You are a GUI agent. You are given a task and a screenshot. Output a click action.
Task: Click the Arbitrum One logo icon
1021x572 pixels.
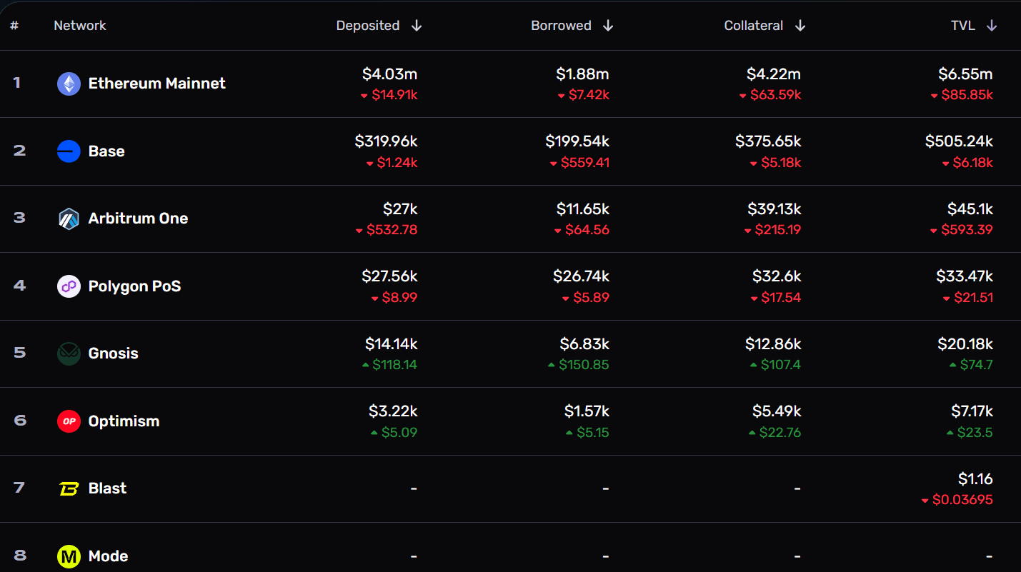[x=69, y=219]
